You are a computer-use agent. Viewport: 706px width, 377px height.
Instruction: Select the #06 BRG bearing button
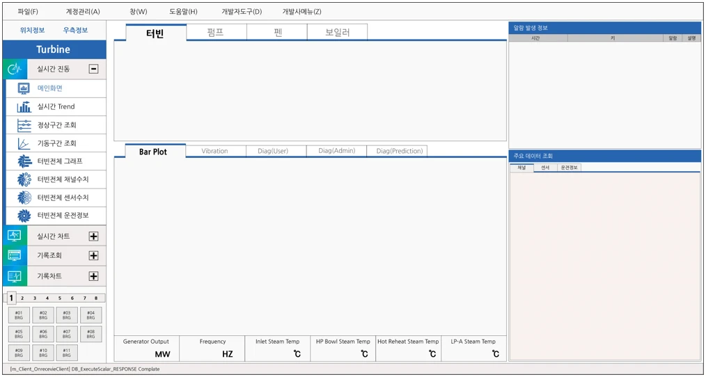pyautogui.click(x=43, y=335)
